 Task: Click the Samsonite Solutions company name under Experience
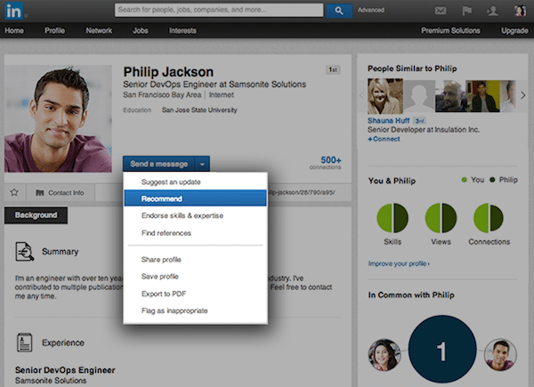click(51, 380)
